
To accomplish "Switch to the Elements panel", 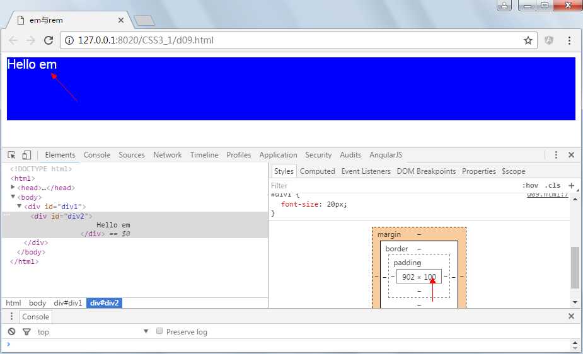I will click(60, 155).
